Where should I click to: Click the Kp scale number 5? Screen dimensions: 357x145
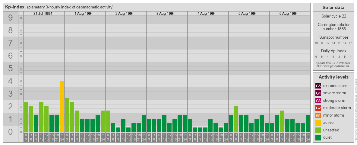(10, 68)
